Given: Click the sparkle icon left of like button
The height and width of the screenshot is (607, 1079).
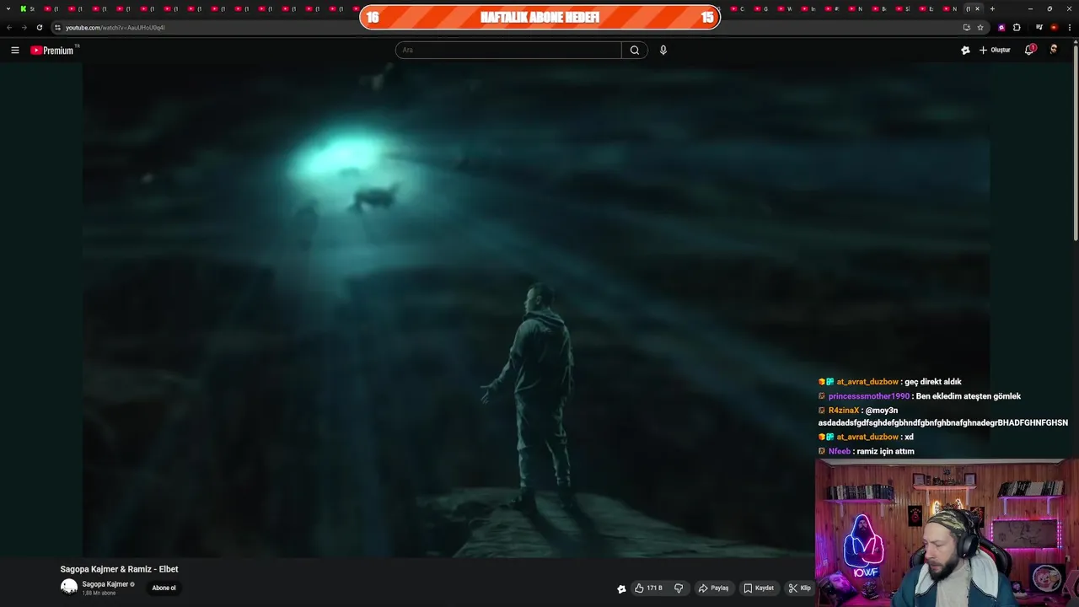Looking at the screenshot, I should pos(621,588).
